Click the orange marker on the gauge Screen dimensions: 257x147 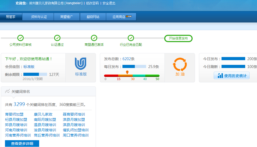(127, 72)
